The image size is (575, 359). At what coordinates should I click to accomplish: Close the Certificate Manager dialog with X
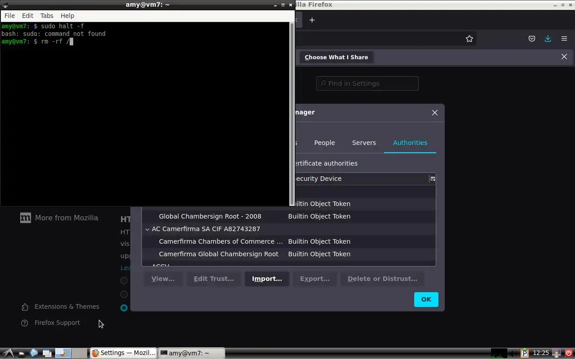pyautogui.click(x=434, y=113)
